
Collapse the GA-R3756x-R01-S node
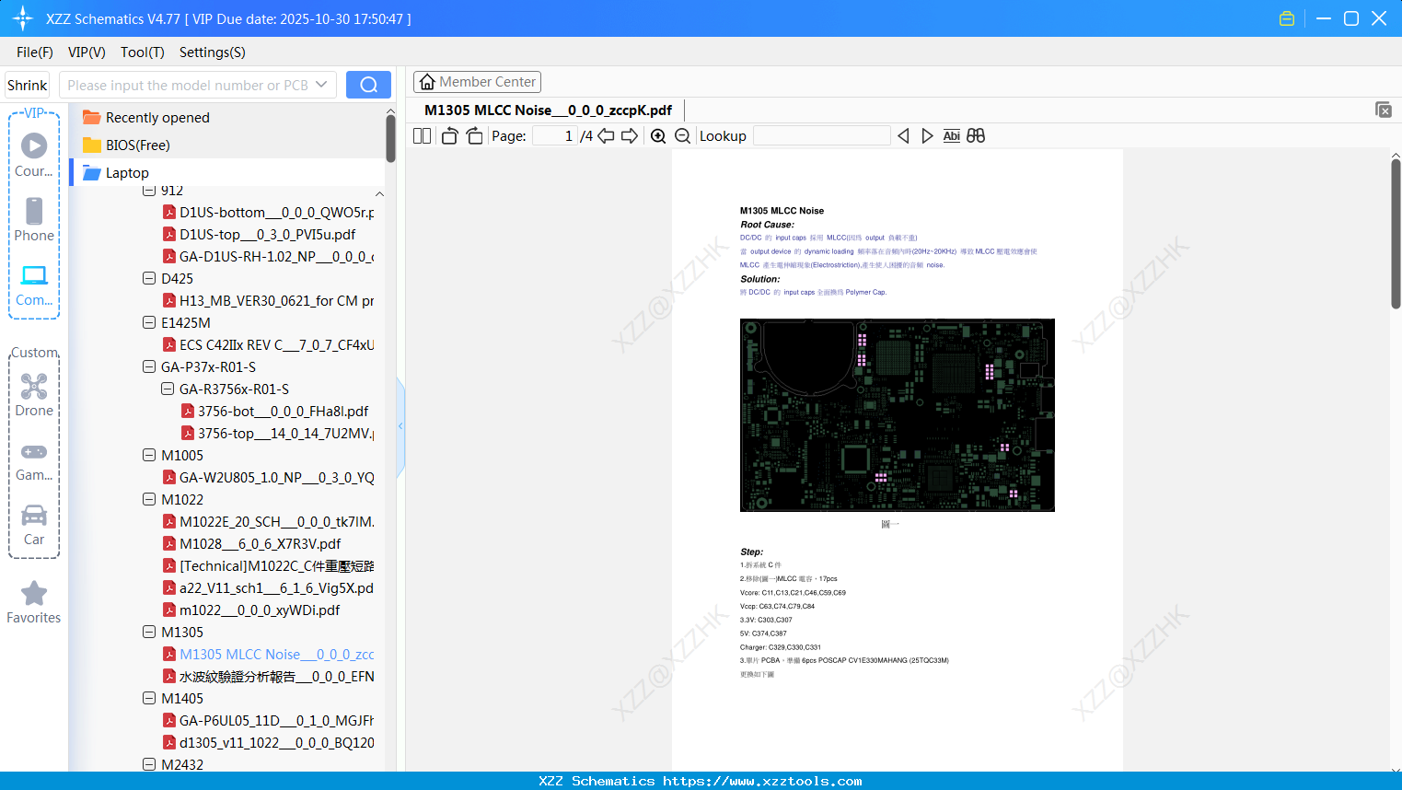[168, 389]
